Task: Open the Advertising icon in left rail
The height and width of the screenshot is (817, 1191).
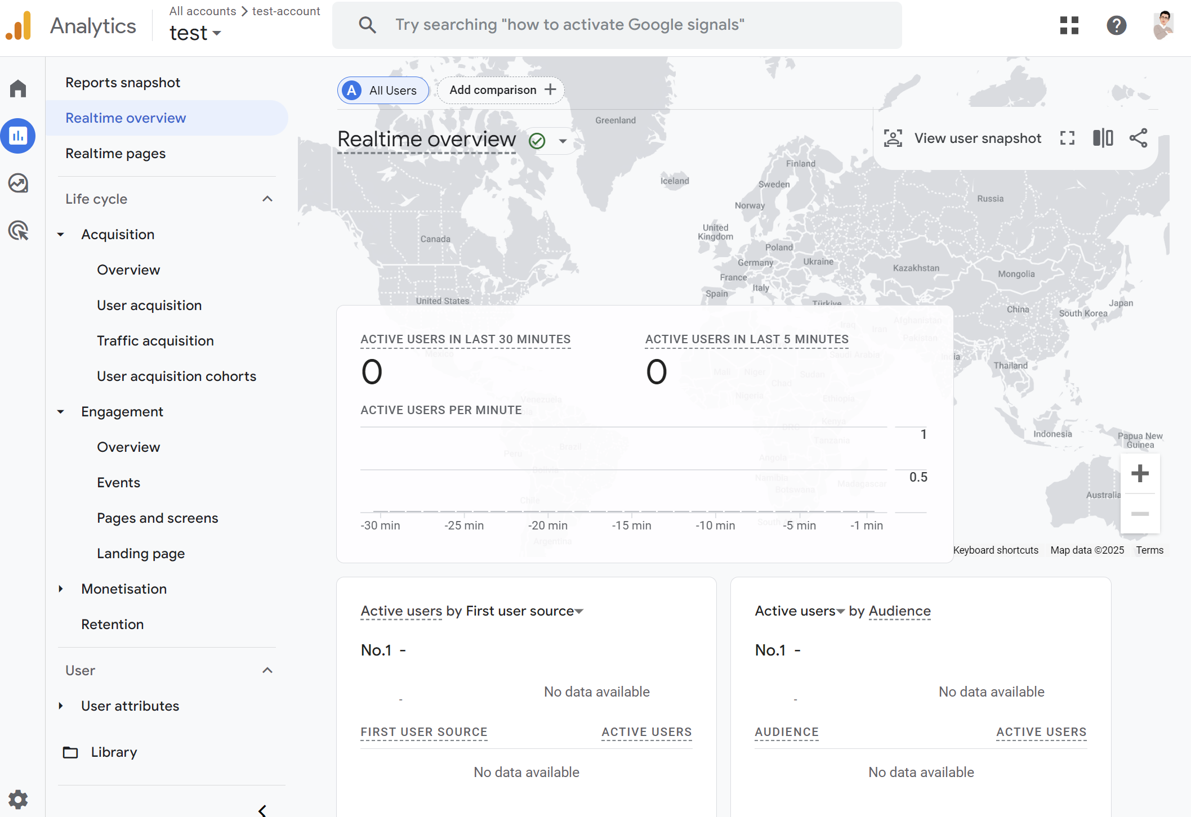Action: tap(18, 231)
